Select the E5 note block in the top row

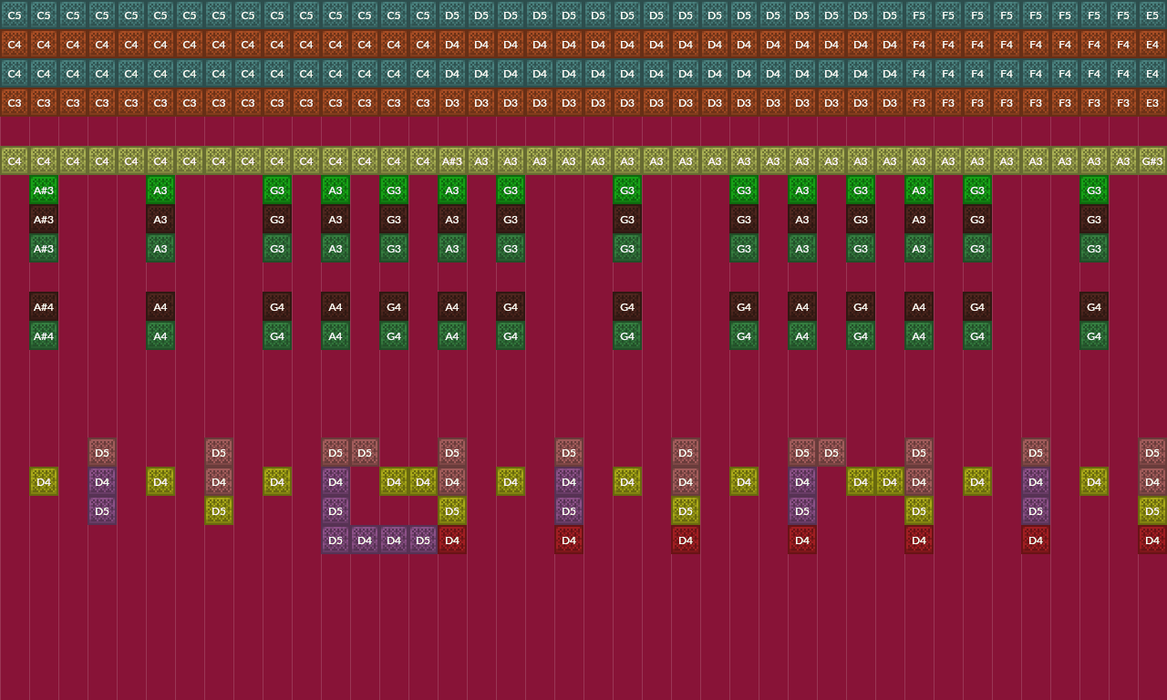click(x=1152, y=15)
